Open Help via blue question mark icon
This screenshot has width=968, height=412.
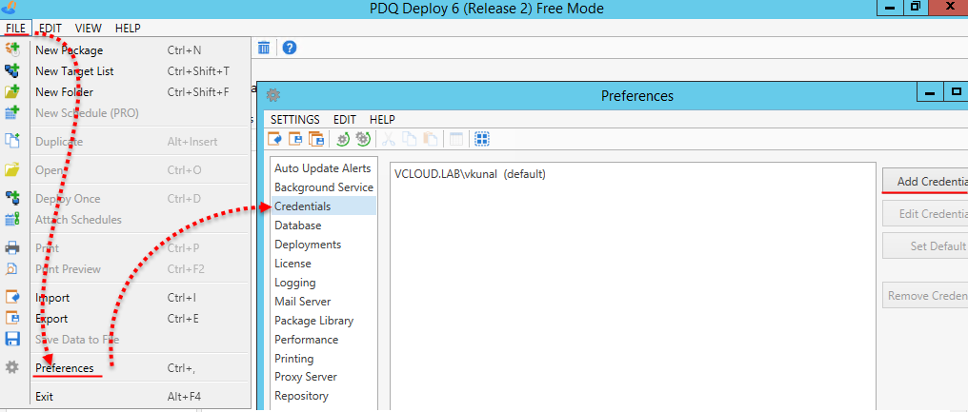point(289,48)
